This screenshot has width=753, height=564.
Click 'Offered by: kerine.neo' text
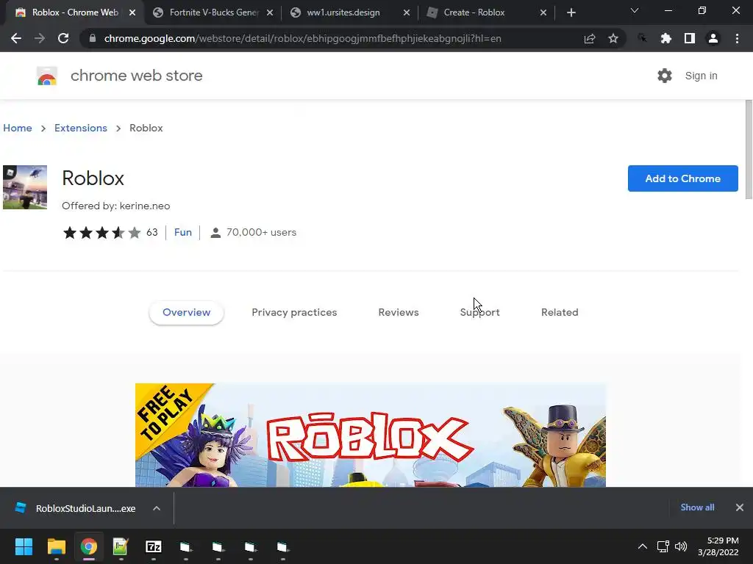tap(115, 206)
